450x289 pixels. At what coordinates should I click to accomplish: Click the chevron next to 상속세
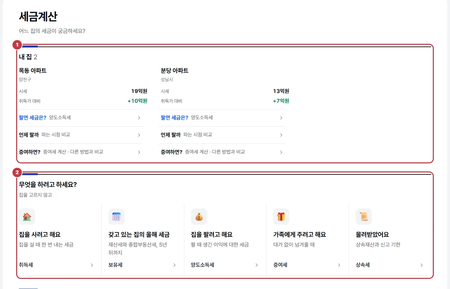click(x=422, y=265)
